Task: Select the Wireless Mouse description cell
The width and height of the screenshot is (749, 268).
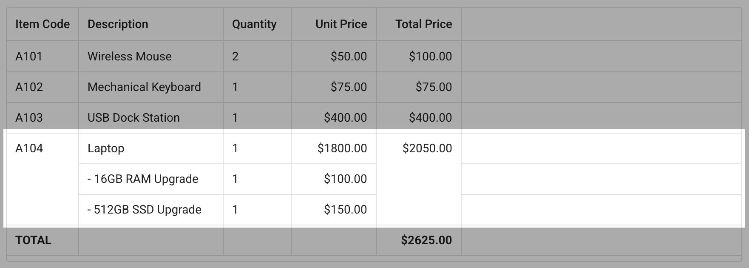Action: point(130,57)
